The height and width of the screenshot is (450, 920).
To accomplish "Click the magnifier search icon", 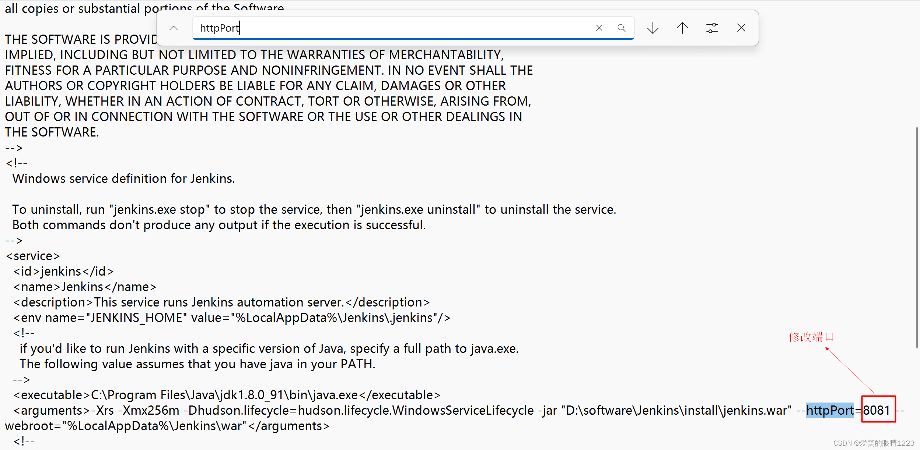I will click(622, 28).
